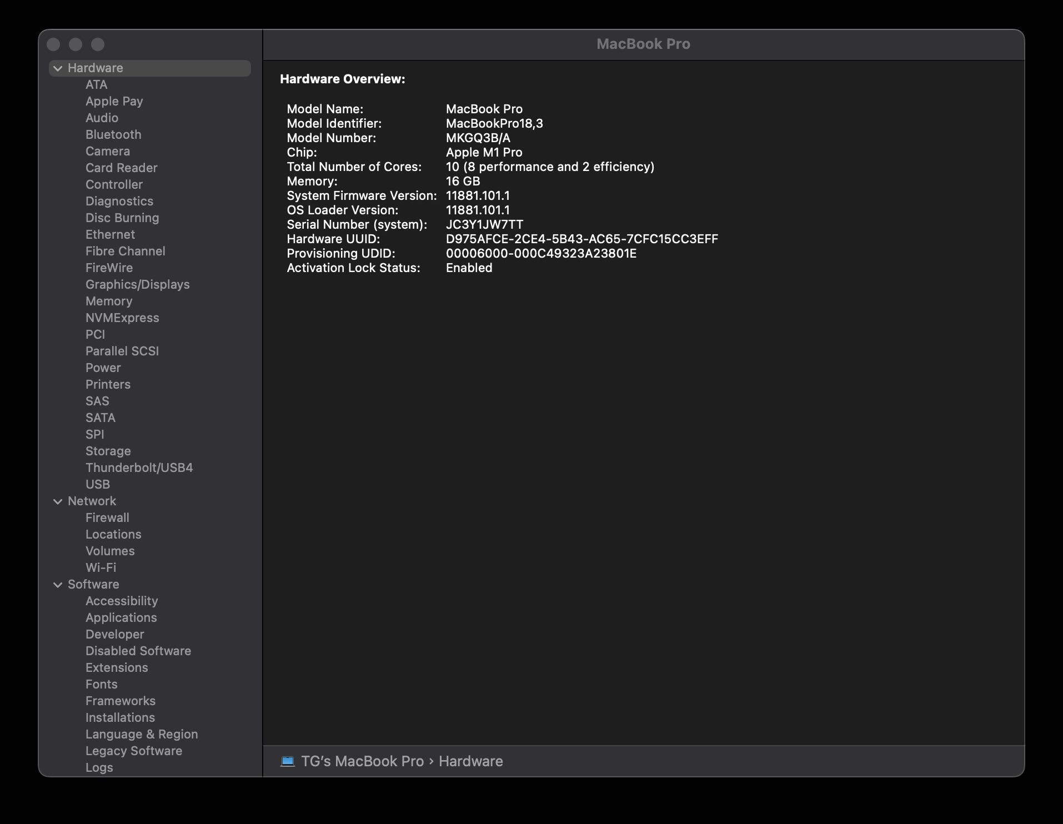The image size is (1063, 824).
Task: Show Ethernet information
Action: point(110,235)
